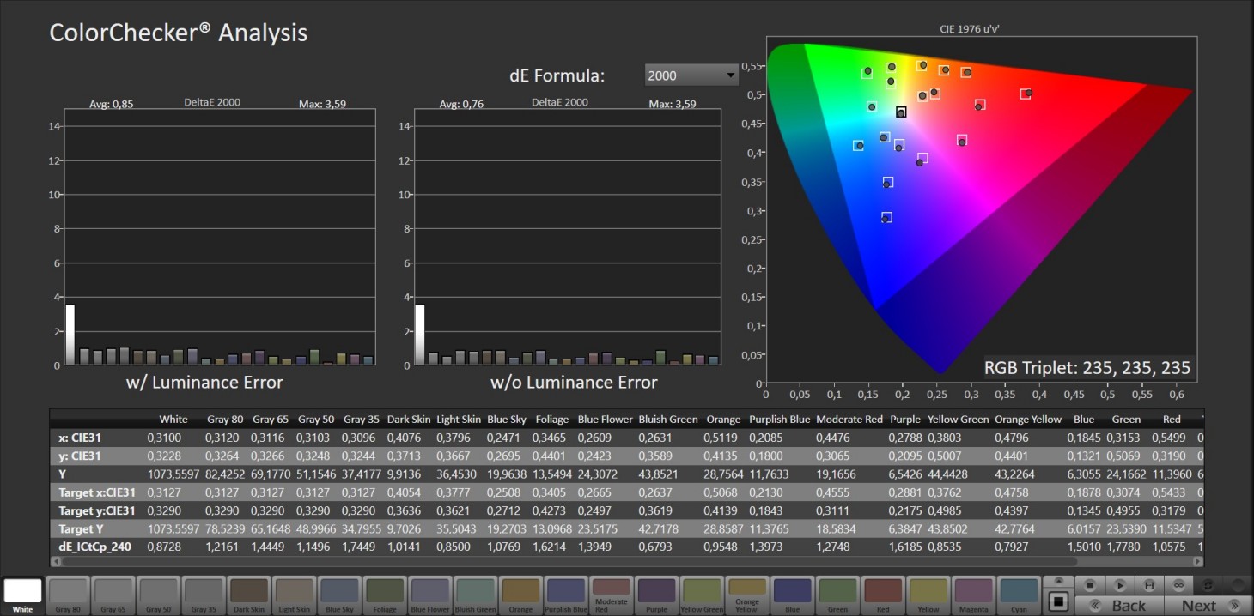Select the Orange Yellow swatch
The height and width of the screenshot is (616, 1254).
tap(746, 595)
